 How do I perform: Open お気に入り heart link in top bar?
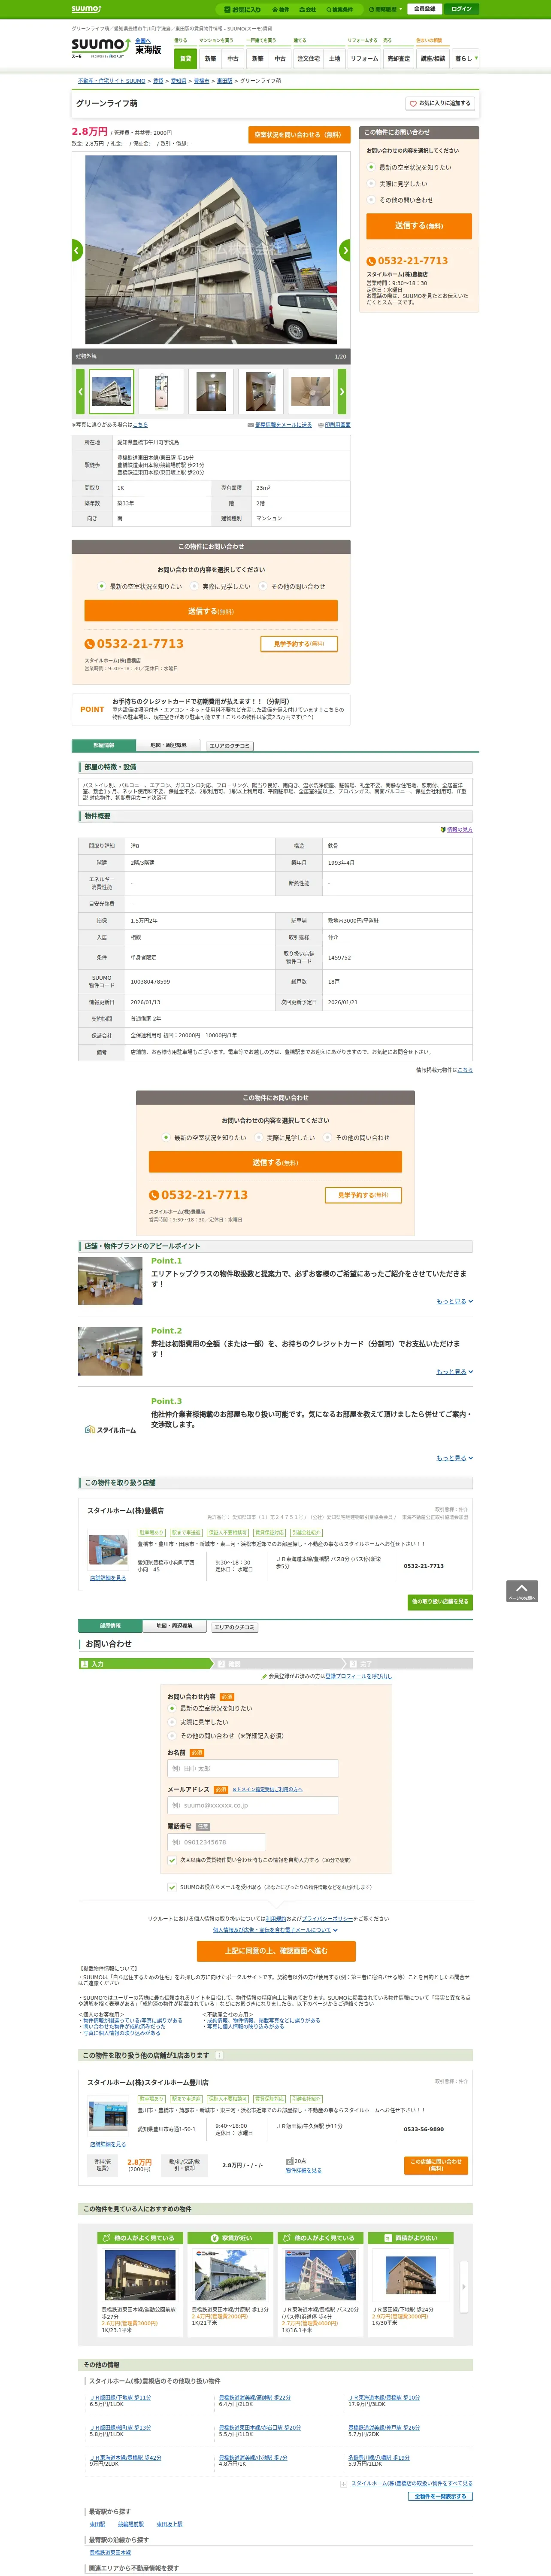tap(243, 9)
